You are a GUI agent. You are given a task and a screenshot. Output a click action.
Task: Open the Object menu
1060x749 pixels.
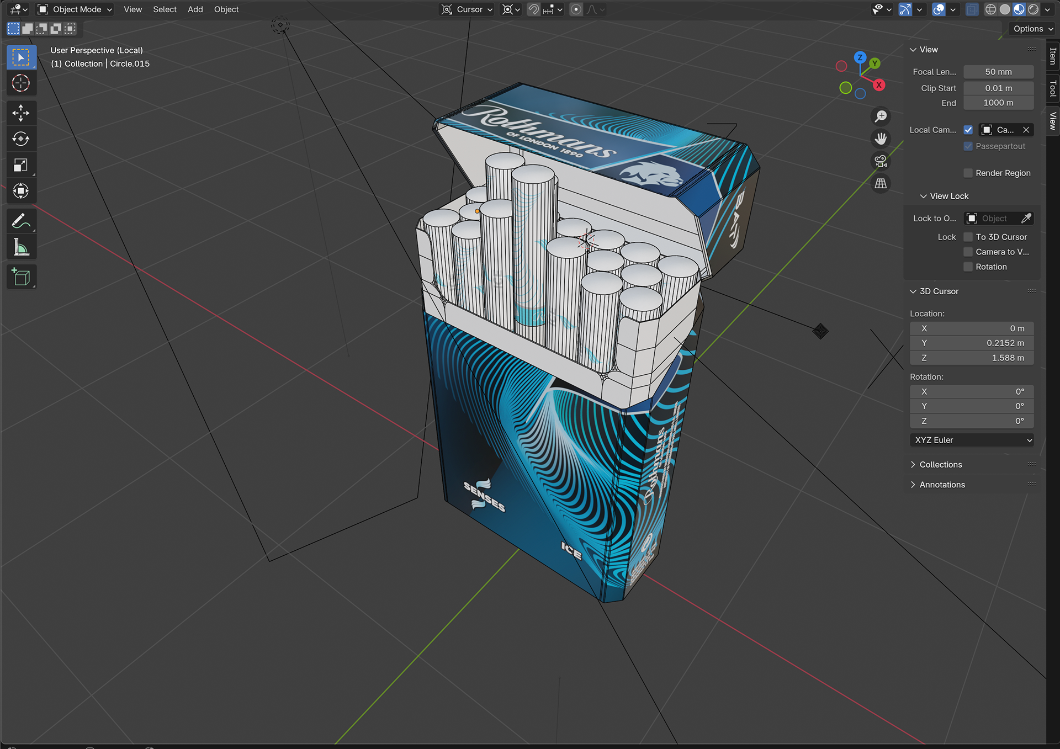pyautogui.click(x=226, y=9)
